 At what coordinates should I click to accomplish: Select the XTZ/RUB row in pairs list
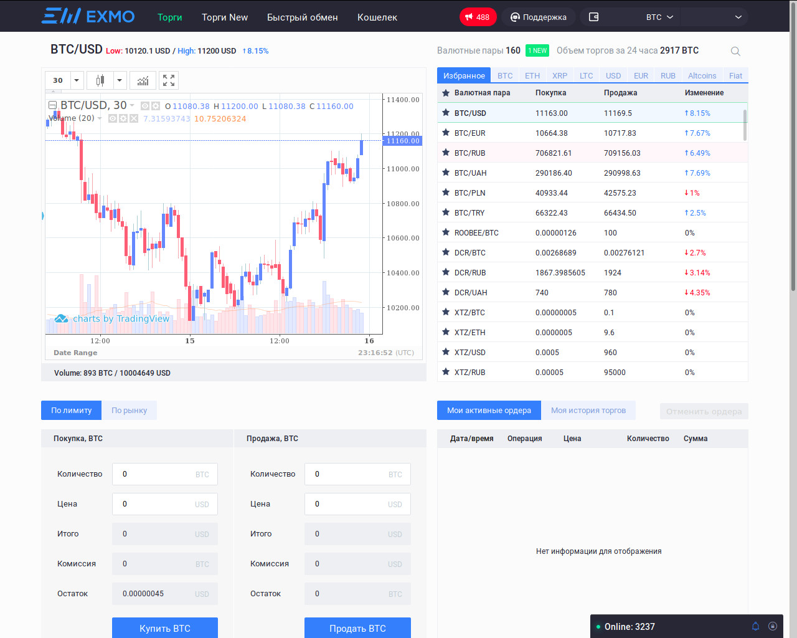[593, 372]
